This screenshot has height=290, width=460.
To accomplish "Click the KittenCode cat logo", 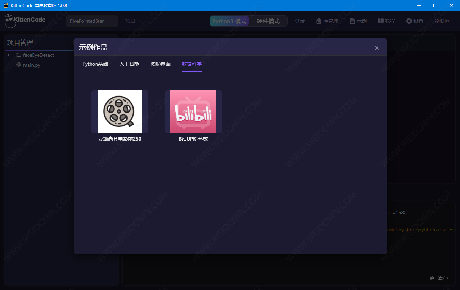I will tap(11, 21).
